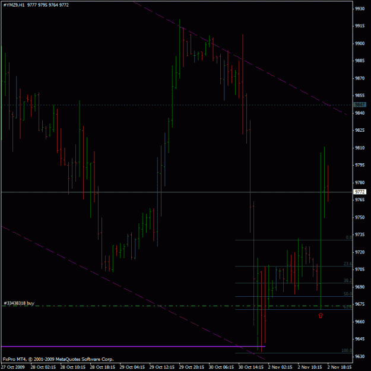Click the lower dashed purple channel trendline

(132, 293)
